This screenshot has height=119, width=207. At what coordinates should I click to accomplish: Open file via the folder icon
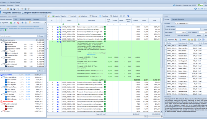[x=8, y=9]
